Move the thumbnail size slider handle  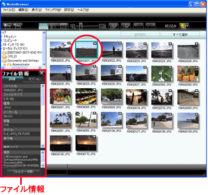click(x=81, y=26)
